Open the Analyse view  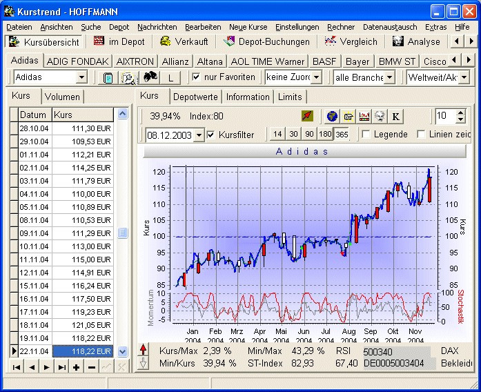coord(416,41)
